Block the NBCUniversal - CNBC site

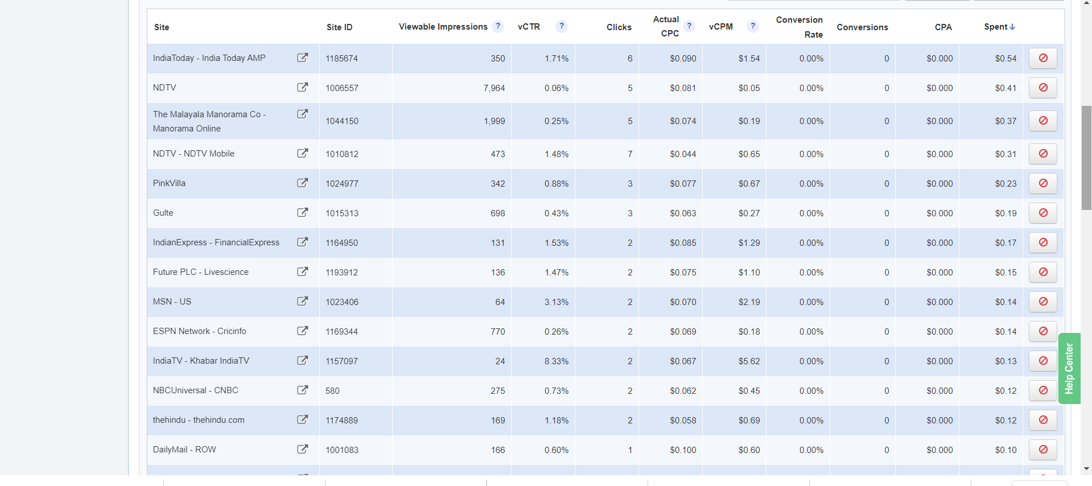pos(1043,390)
